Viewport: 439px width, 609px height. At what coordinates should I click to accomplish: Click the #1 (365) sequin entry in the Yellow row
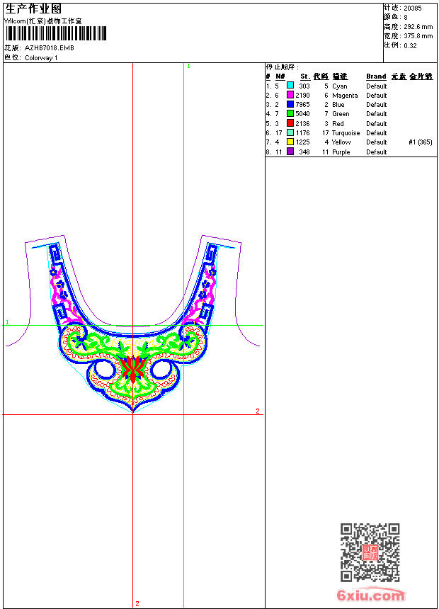(x=421, y=142)
